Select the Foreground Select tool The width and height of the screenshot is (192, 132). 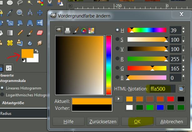[50, 3]
